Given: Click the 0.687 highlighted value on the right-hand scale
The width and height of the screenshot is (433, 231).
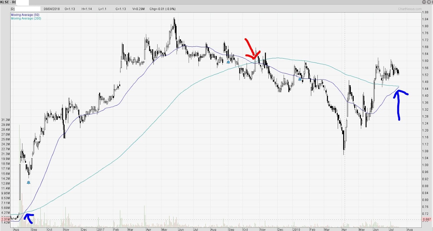Looking at the screenshot, I should 427,219.
